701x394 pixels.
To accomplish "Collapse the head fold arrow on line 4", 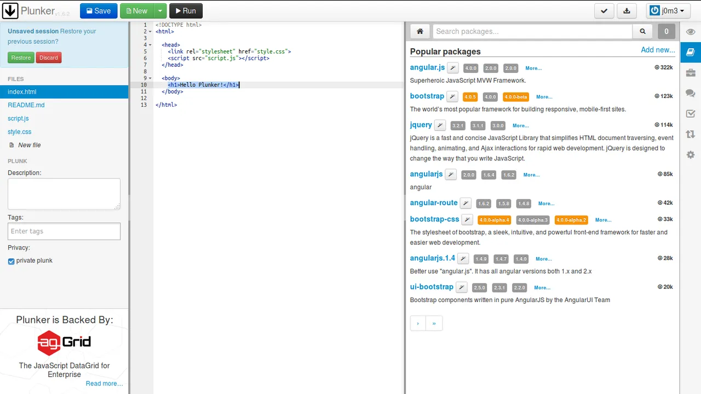I will [x=150, y=45].
